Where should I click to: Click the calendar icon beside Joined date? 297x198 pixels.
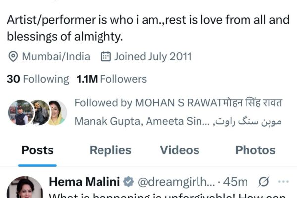point(105,57)
